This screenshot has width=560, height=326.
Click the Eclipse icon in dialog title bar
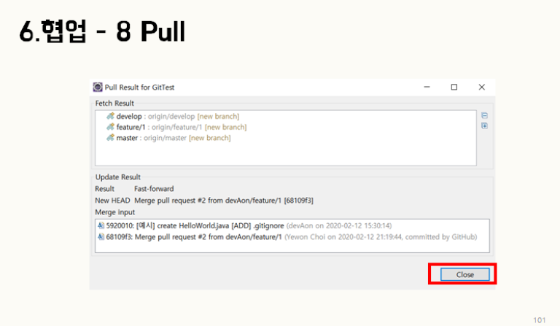click(98, 87)
